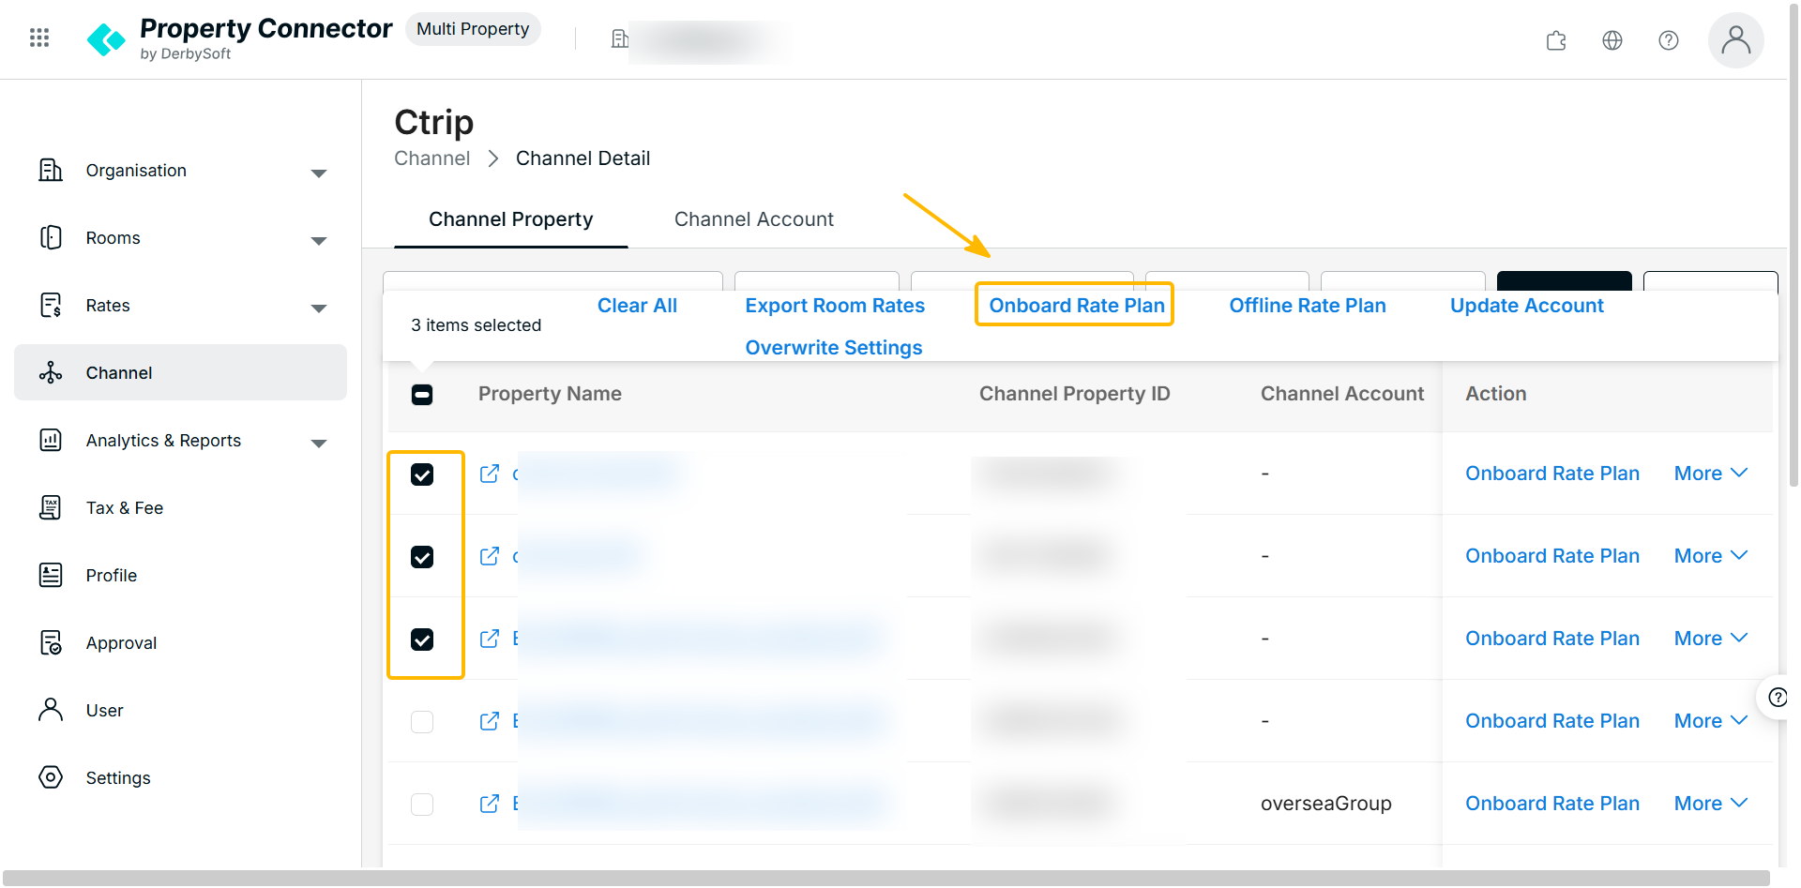Check the overseaGroup row checkbox
Screen dimensions: 1801x888
[x=422, y=805]
